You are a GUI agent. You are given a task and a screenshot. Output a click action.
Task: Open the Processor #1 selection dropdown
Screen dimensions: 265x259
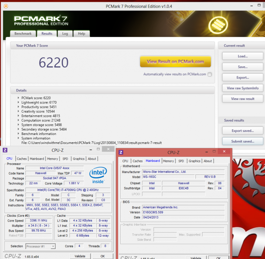coord(53,246)
